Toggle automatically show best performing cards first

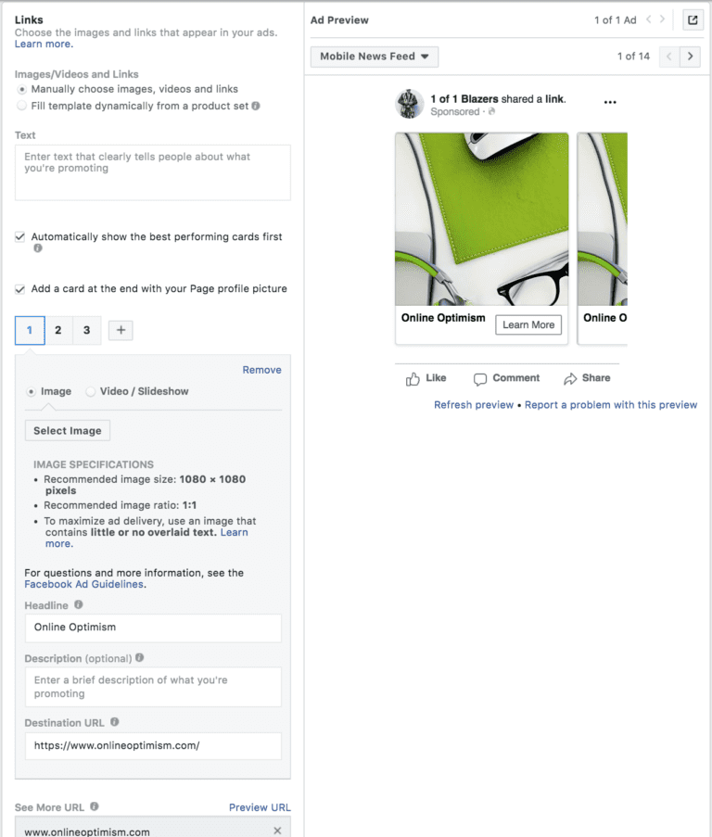click(x=20, y=236)
